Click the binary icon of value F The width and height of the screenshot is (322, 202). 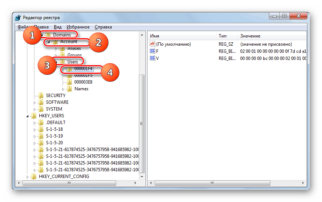[x=152, y=51]
